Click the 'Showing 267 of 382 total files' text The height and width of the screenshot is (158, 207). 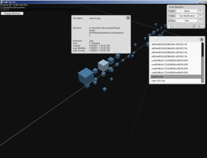[x=14, y=5]
